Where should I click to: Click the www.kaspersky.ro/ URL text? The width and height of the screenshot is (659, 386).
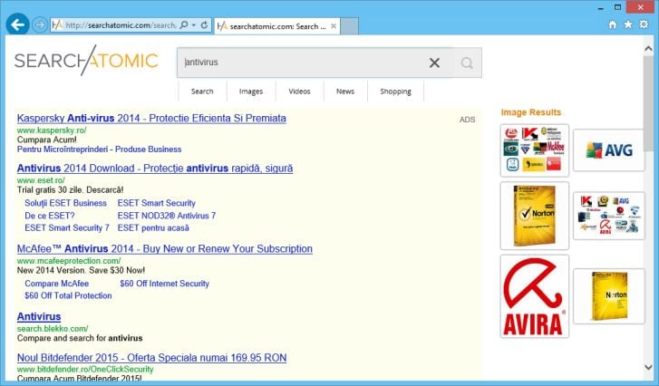pos(52,130)
